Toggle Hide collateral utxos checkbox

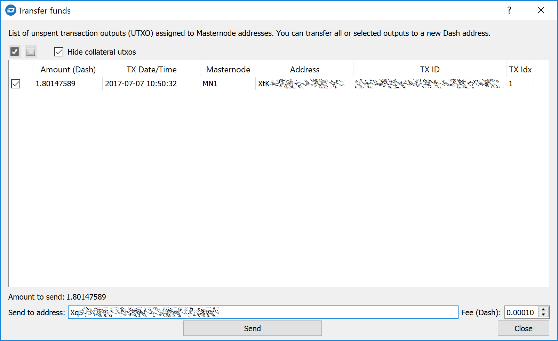(59, 52)
